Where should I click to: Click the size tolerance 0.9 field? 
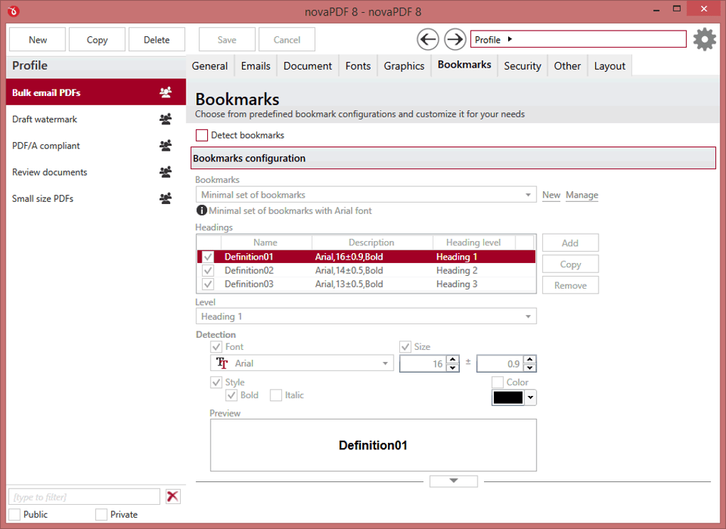(500, 363)
